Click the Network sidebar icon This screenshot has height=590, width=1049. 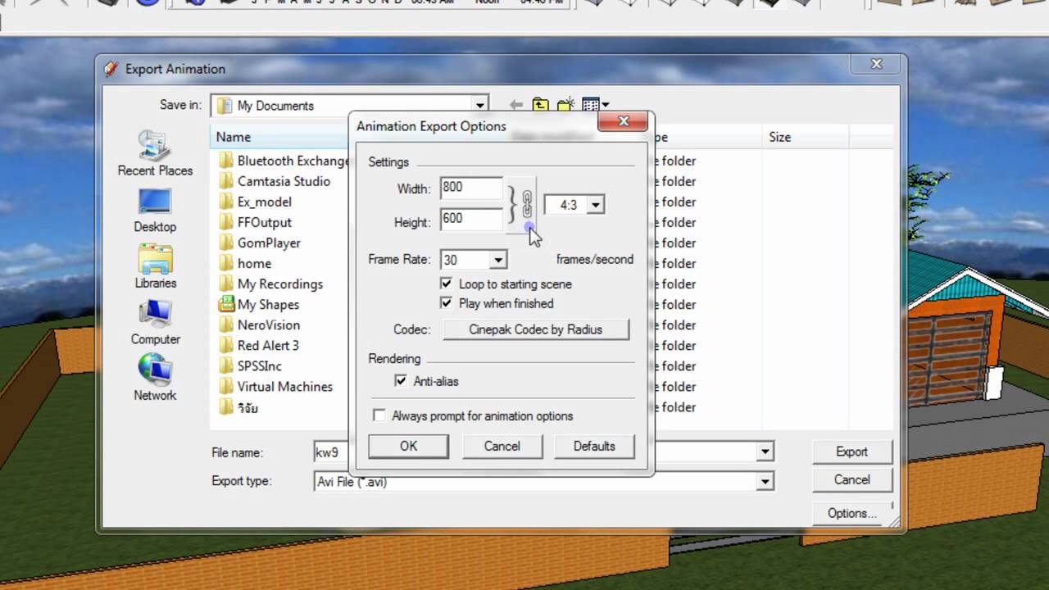pyautogui.click(x=155, y=378)
